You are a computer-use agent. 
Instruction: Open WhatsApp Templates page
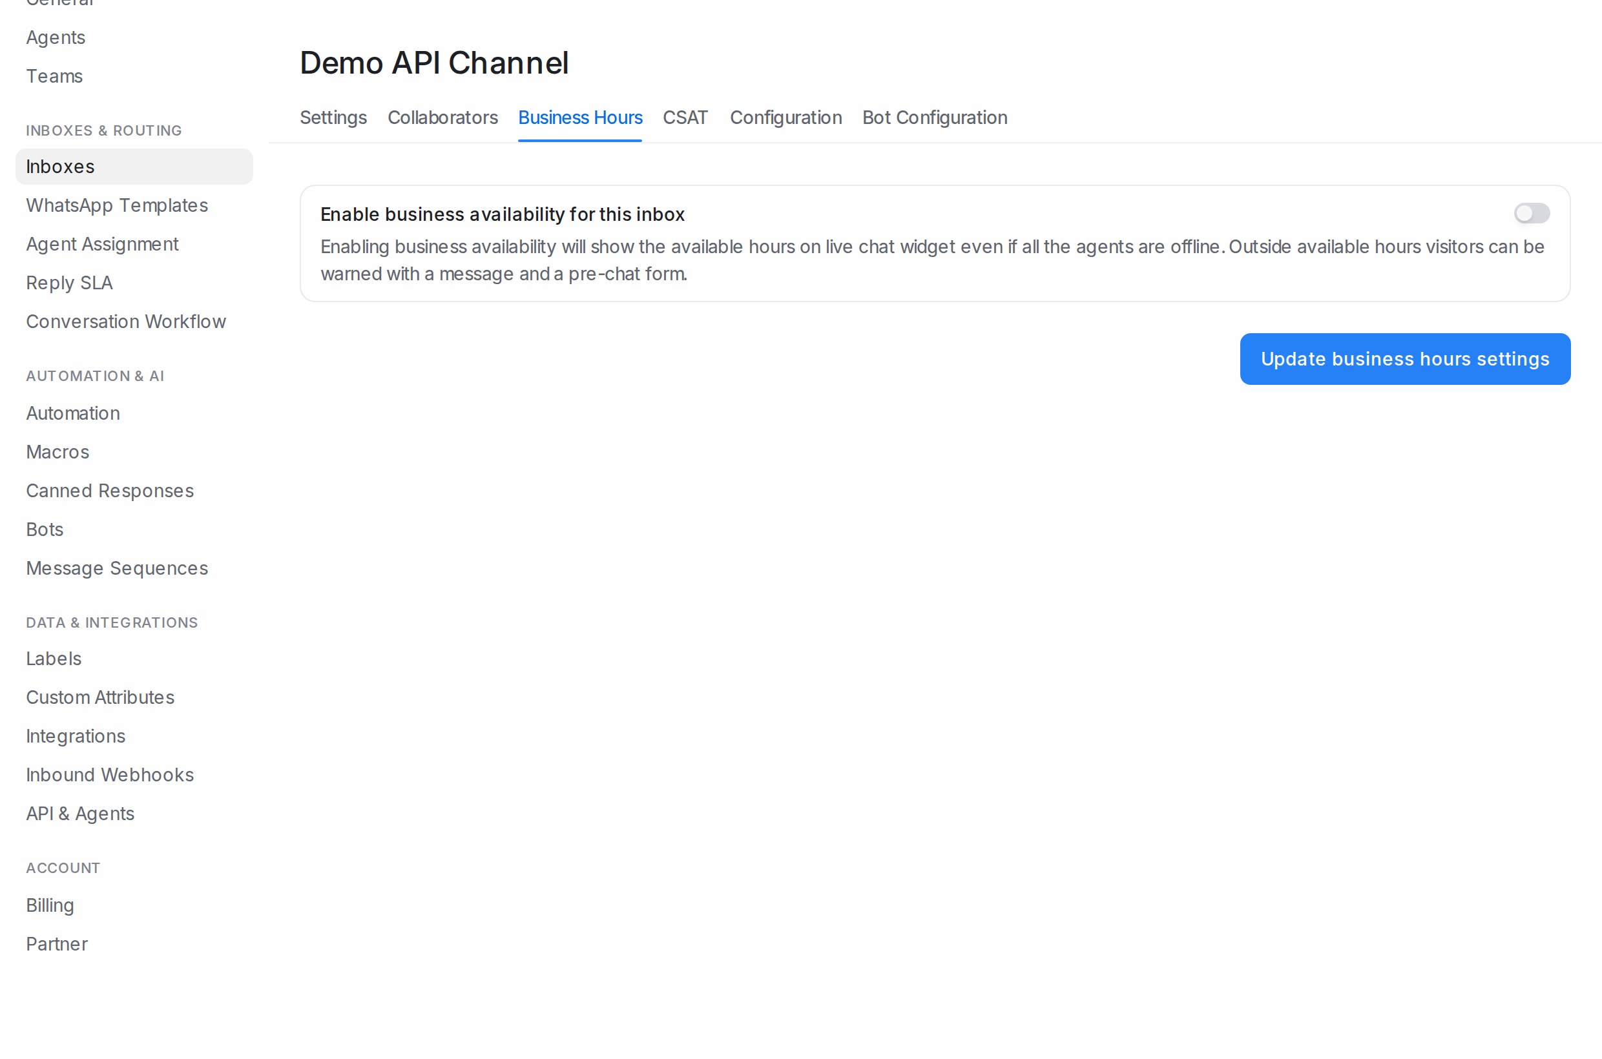coord(117,205)
